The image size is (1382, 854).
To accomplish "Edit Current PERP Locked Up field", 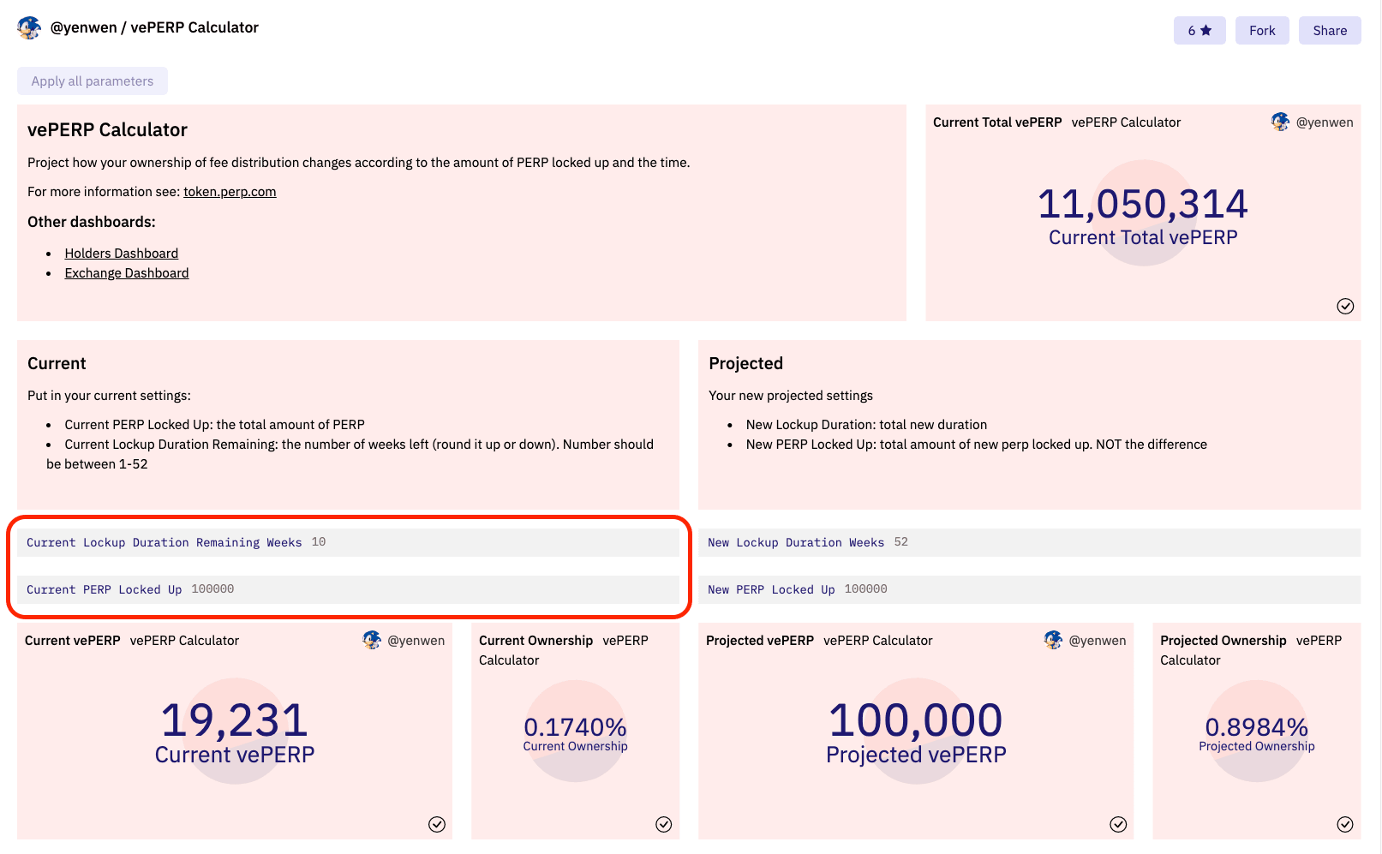I will (x=348, y=589).
